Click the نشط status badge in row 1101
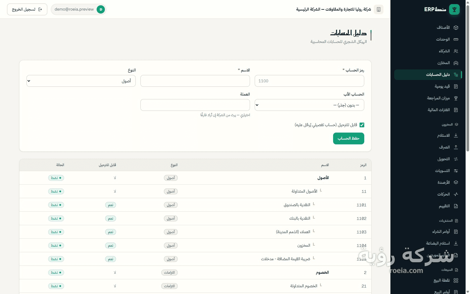 56,205
